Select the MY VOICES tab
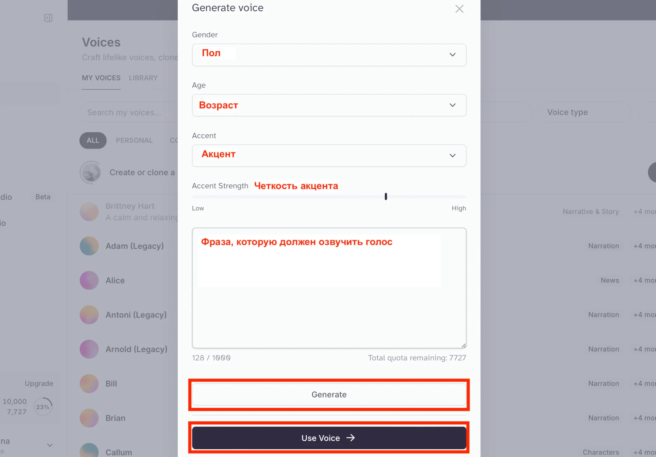 (101, 78)
